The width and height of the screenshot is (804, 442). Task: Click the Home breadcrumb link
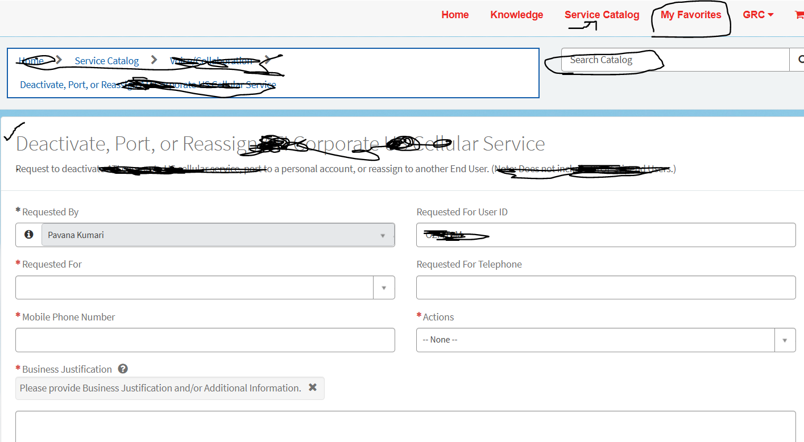pos(31,61)
